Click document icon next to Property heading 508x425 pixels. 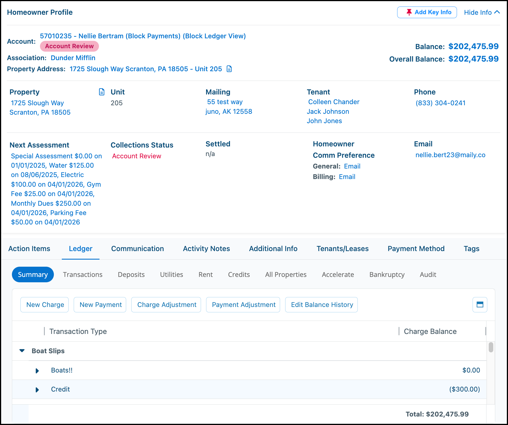coord(101,92)
